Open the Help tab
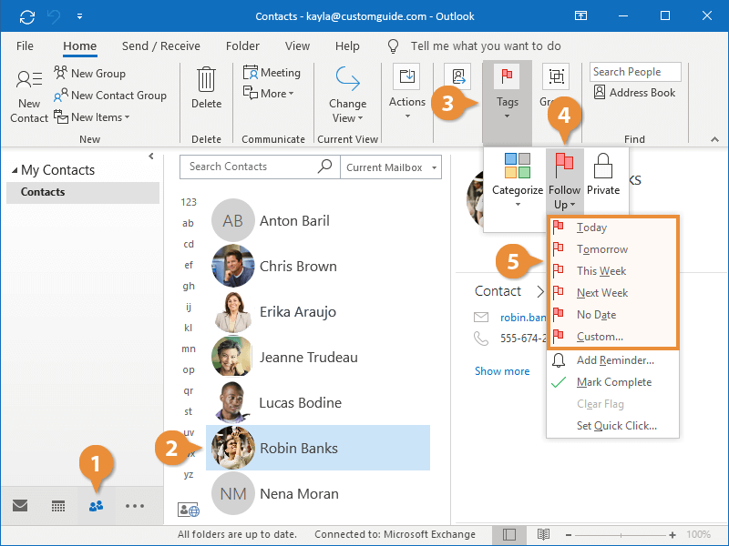 [x=347, y=46]
